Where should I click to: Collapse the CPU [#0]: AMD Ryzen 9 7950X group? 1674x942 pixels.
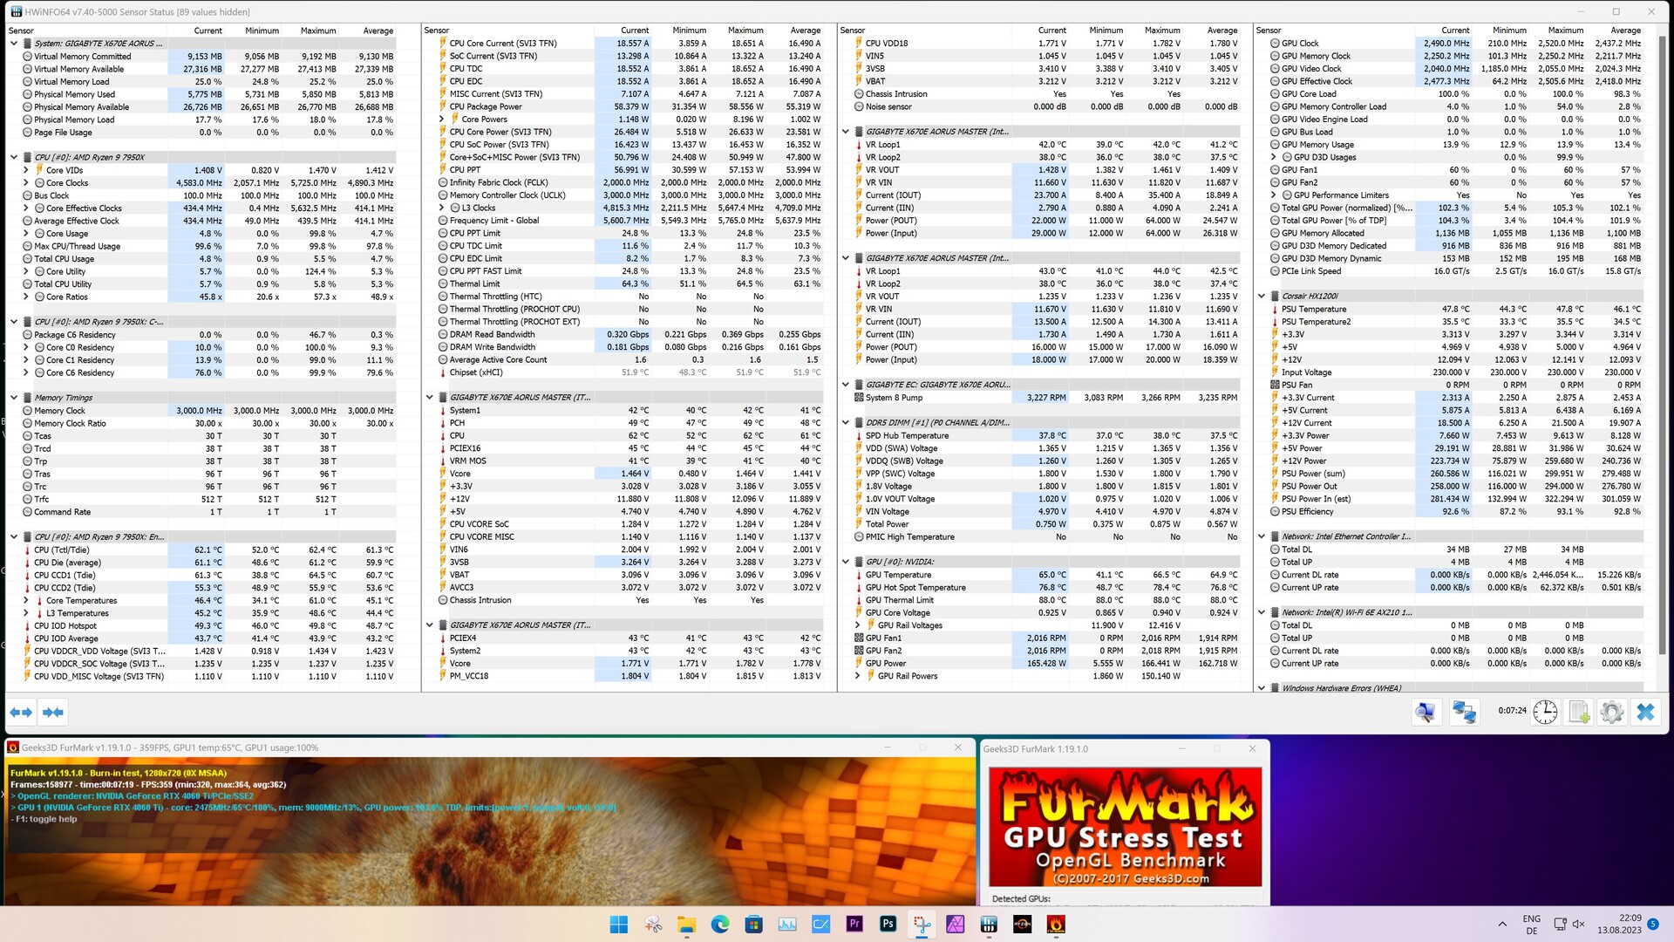[x=14, y=158]
